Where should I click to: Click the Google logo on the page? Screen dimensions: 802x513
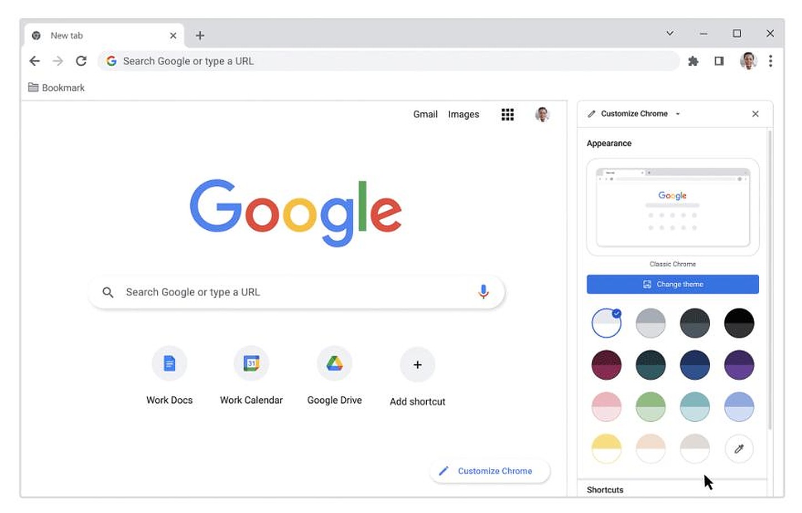(296, 213)
